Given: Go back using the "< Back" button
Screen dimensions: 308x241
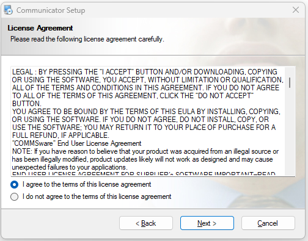Looking at the screenshot, I should coord(146,223).
